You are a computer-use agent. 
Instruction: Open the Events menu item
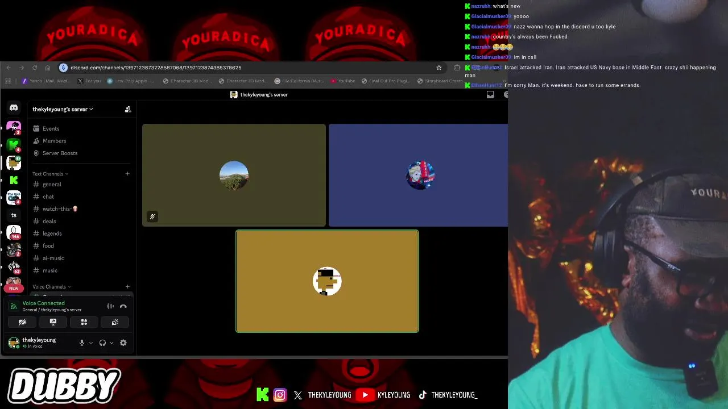(82, 128)
